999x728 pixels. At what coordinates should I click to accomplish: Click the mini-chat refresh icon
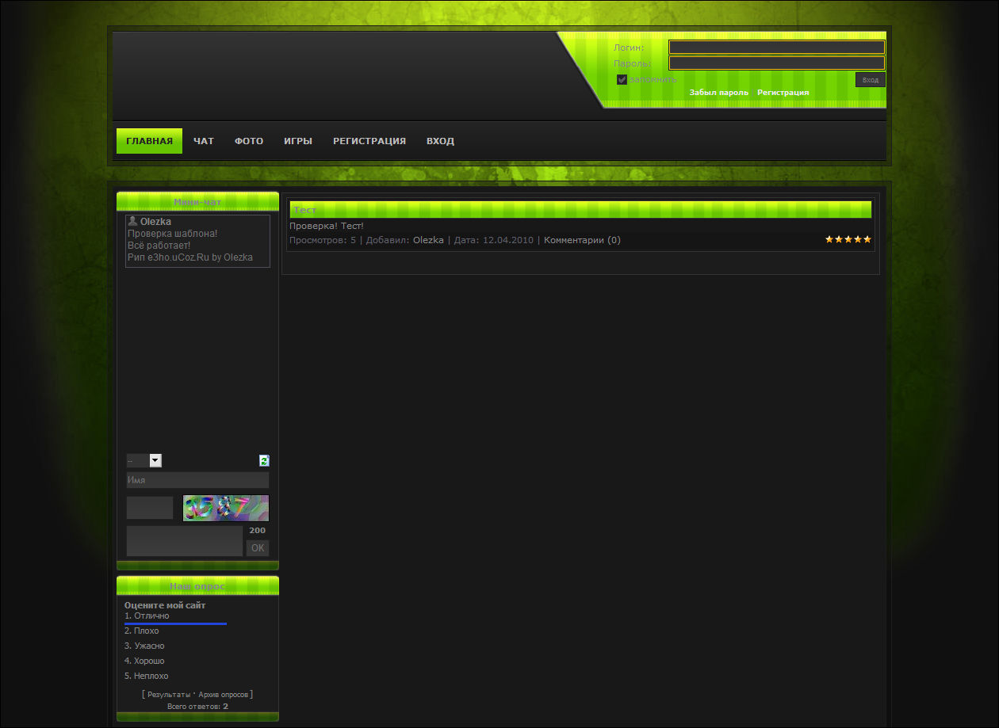pyautogui.click(x=264, y=460)
